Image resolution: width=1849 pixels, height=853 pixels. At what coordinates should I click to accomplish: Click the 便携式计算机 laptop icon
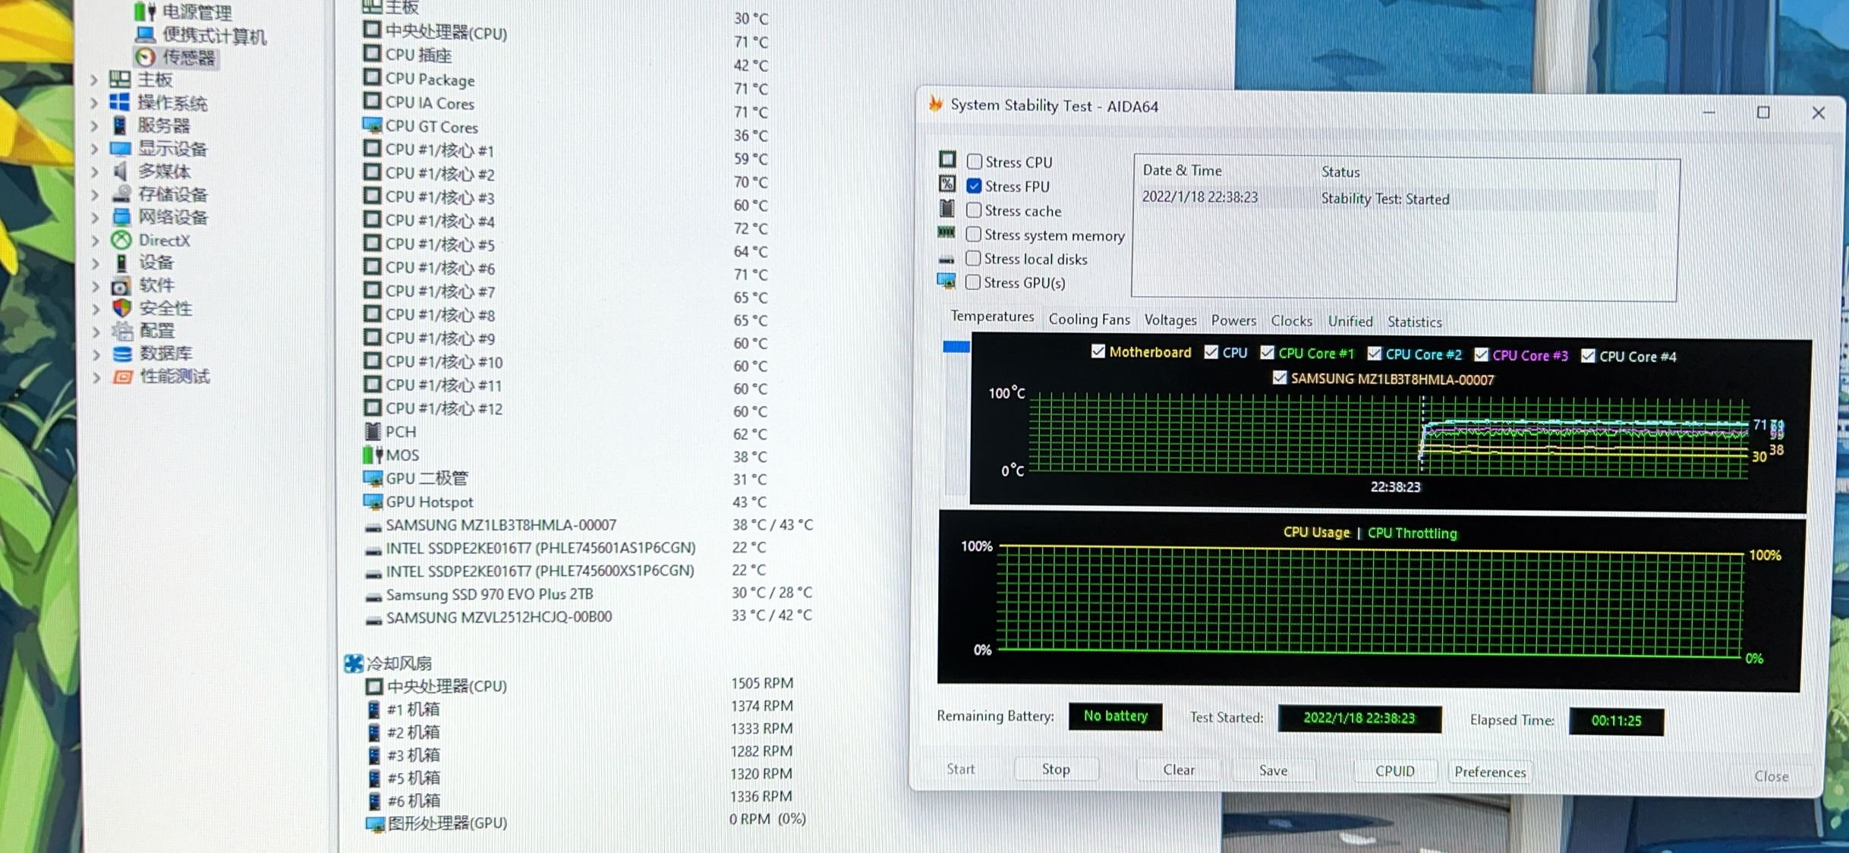click(x=146, y=35)
